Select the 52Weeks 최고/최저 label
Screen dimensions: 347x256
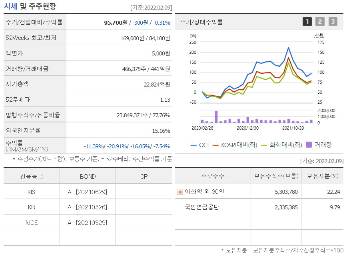coord(31,38)
